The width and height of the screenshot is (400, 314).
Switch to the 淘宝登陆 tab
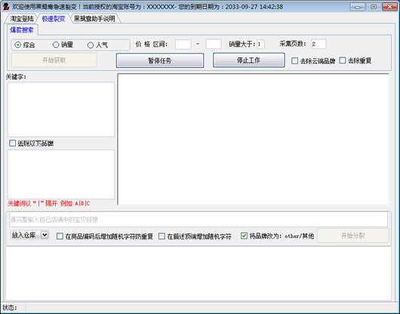[x=21, y=19]
